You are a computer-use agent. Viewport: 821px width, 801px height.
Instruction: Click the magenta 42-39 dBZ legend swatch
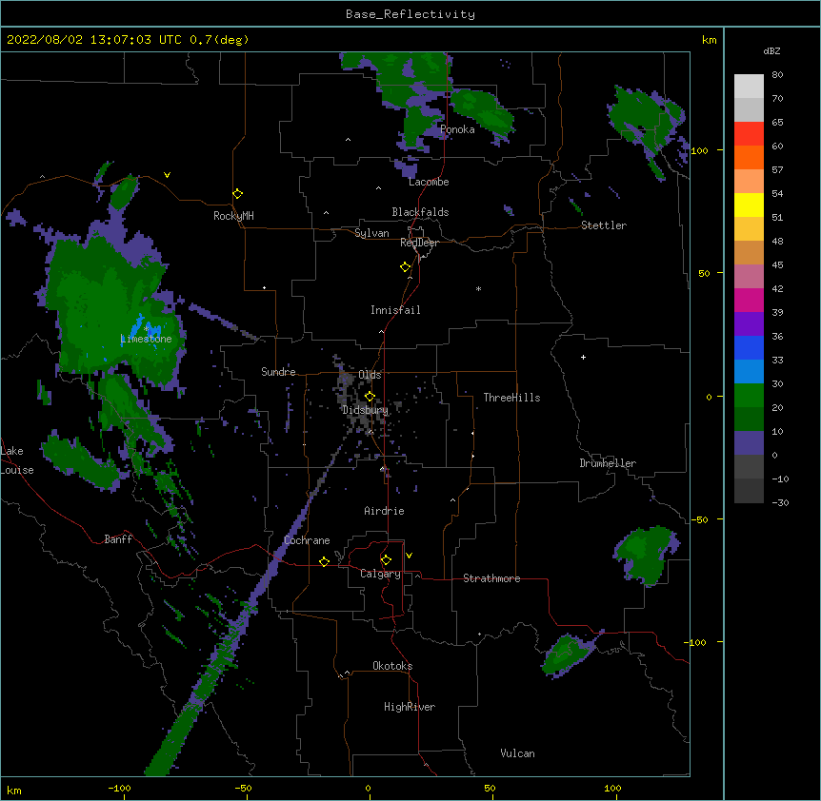749,300
